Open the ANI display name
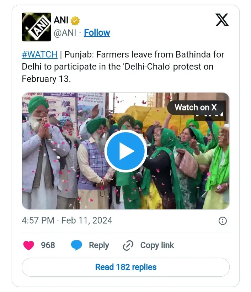 61,20
